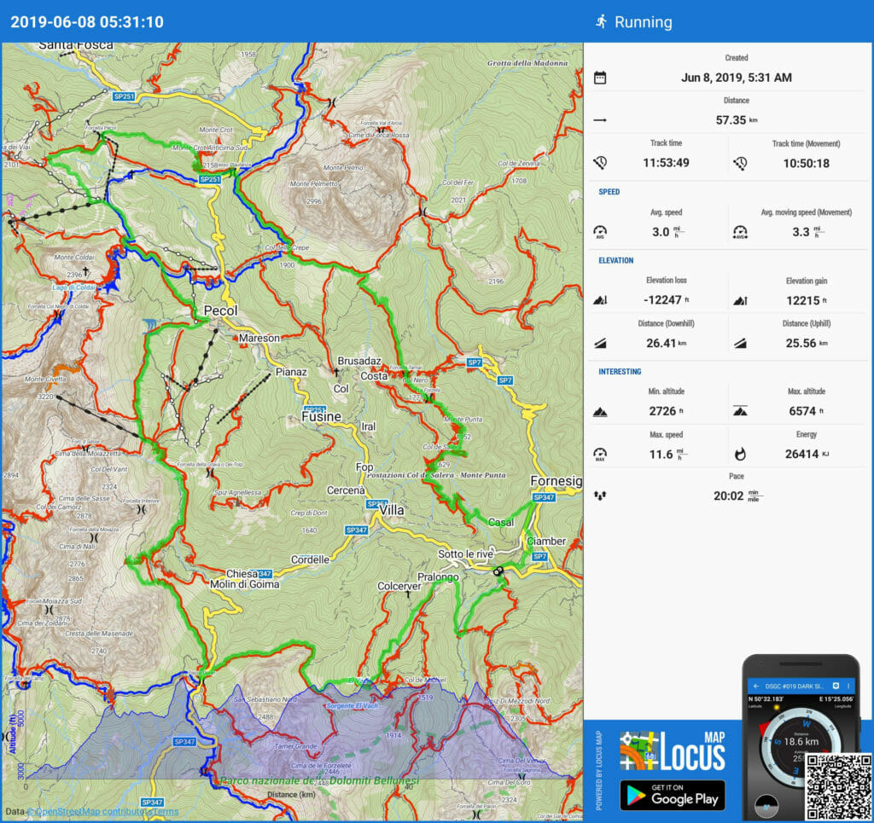
Task: Open the Terms link on the map
Action: point(166,812)
